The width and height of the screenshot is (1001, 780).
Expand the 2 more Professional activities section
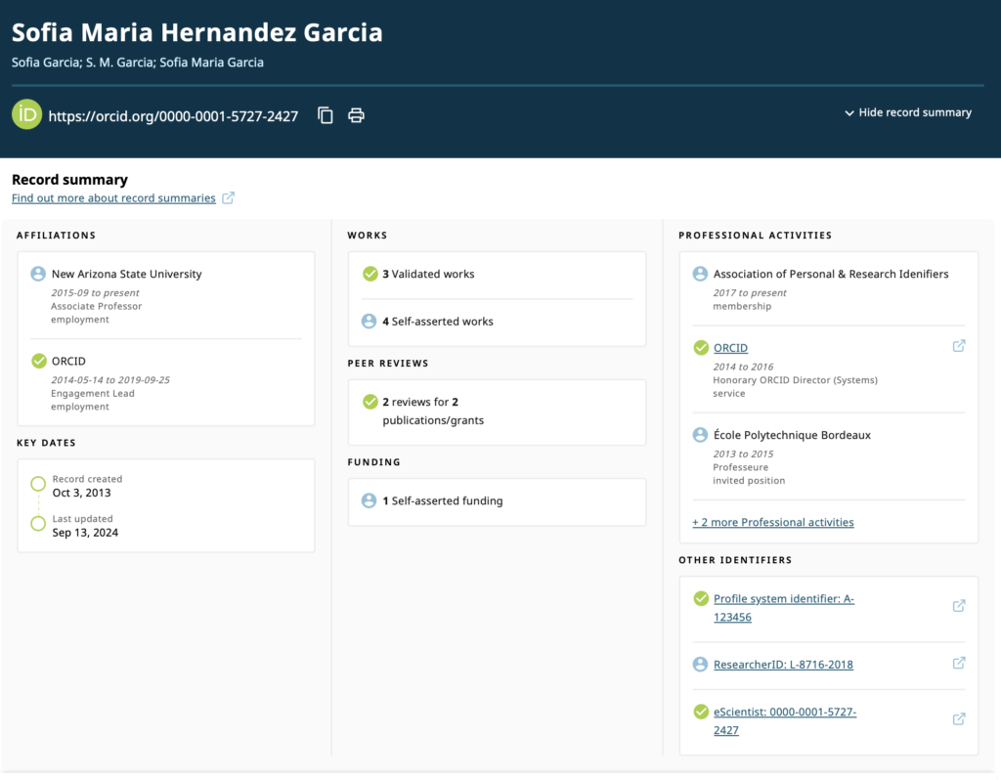click(x=772, y=522)
